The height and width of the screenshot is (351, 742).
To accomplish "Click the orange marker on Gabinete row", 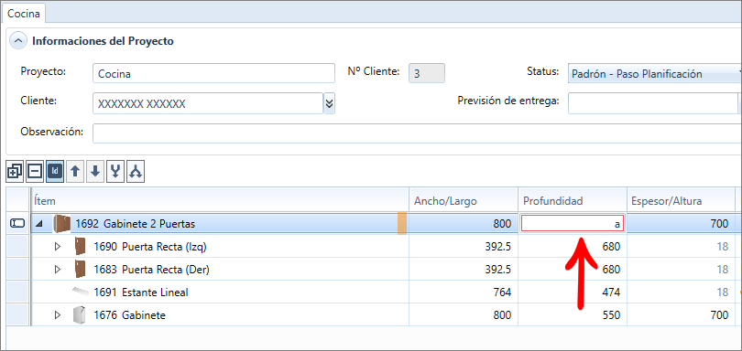I will pos(402,223).
